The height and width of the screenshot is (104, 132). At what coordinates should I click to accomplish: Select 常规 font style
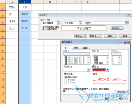coord(96,57)
